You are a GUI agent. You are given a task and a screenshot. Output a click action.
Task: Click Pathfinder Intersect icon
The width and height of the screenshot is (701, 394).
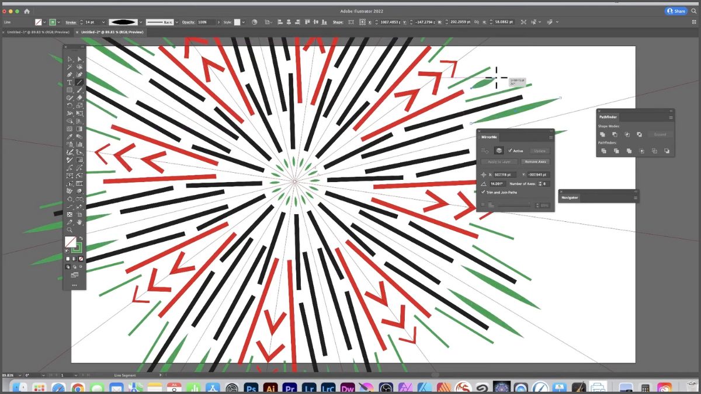coord(627,134)
